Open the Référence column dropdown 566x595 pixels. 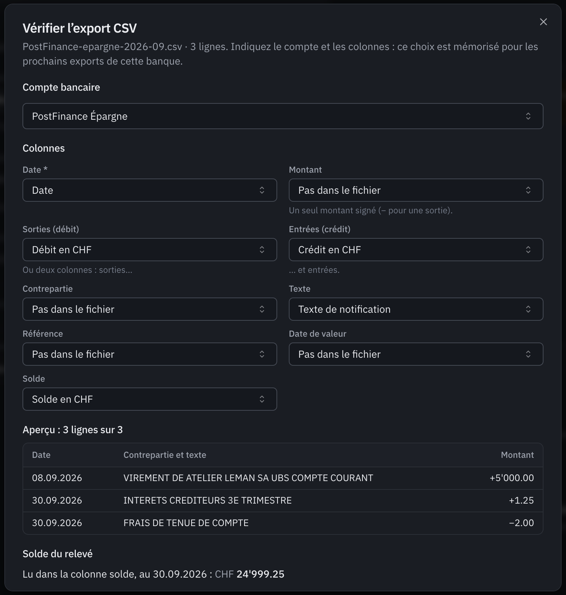149,354
